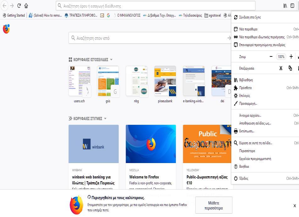Open the '(Solved) How to remo...' bookmark

45,15
